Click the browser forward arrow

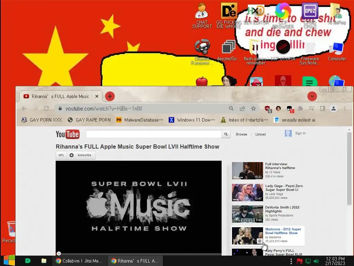click(35, 108)
